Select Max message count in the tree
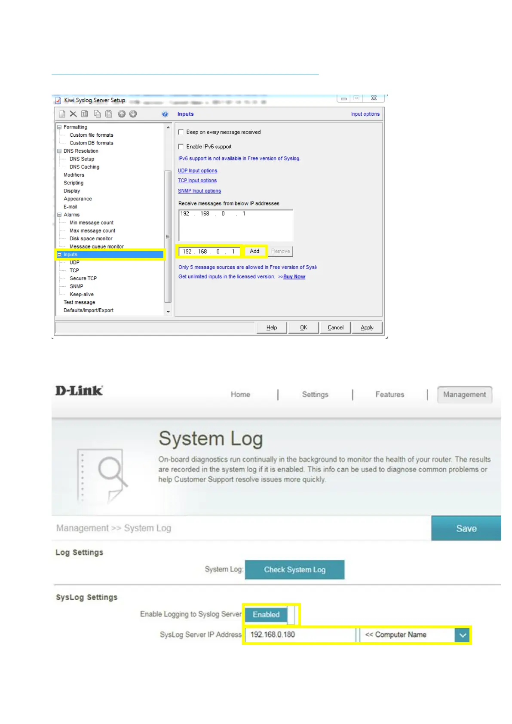This screenshot has height=724, width=512. tap(92, 231)
